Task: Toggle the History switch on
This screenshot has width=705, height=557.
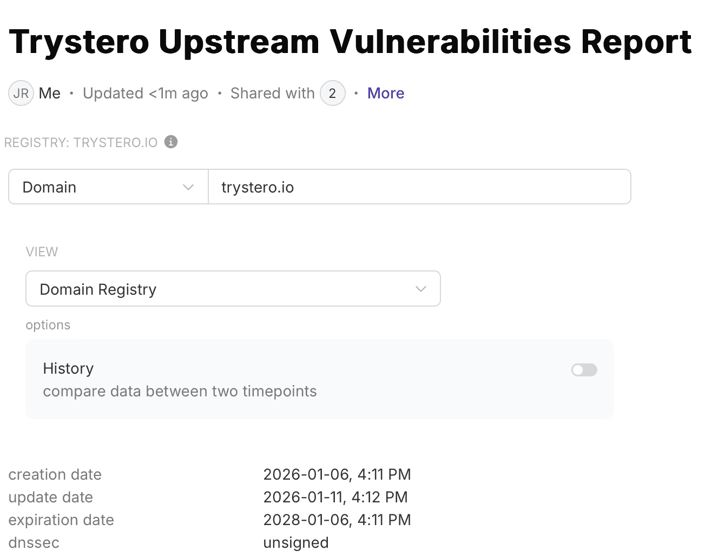Action: [584, 370]
